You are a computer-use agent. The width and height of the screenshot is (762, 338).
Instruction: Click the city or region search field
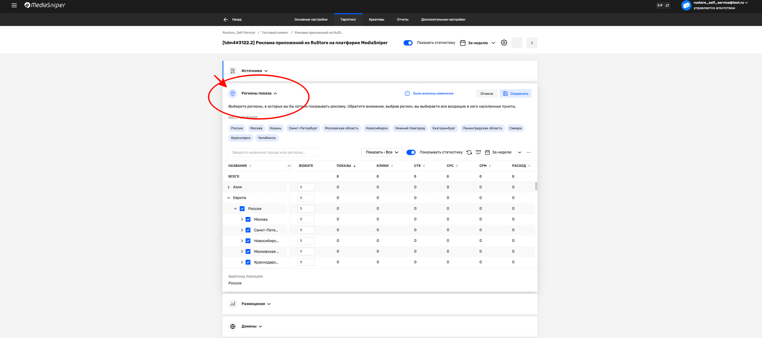[274, 152]
